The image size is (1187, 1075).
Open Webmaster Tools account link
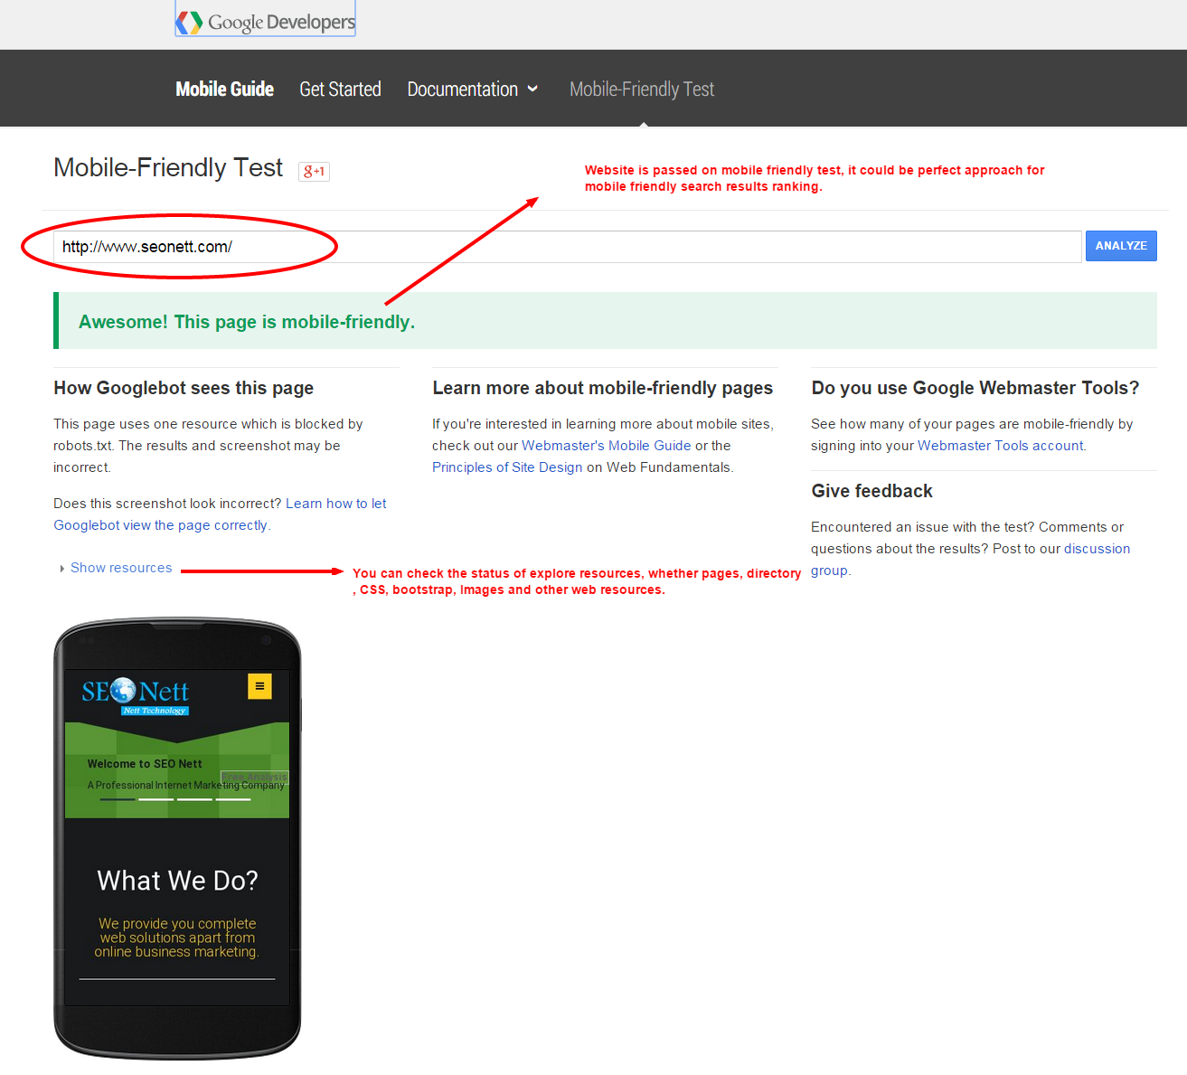pos(1000,446)
